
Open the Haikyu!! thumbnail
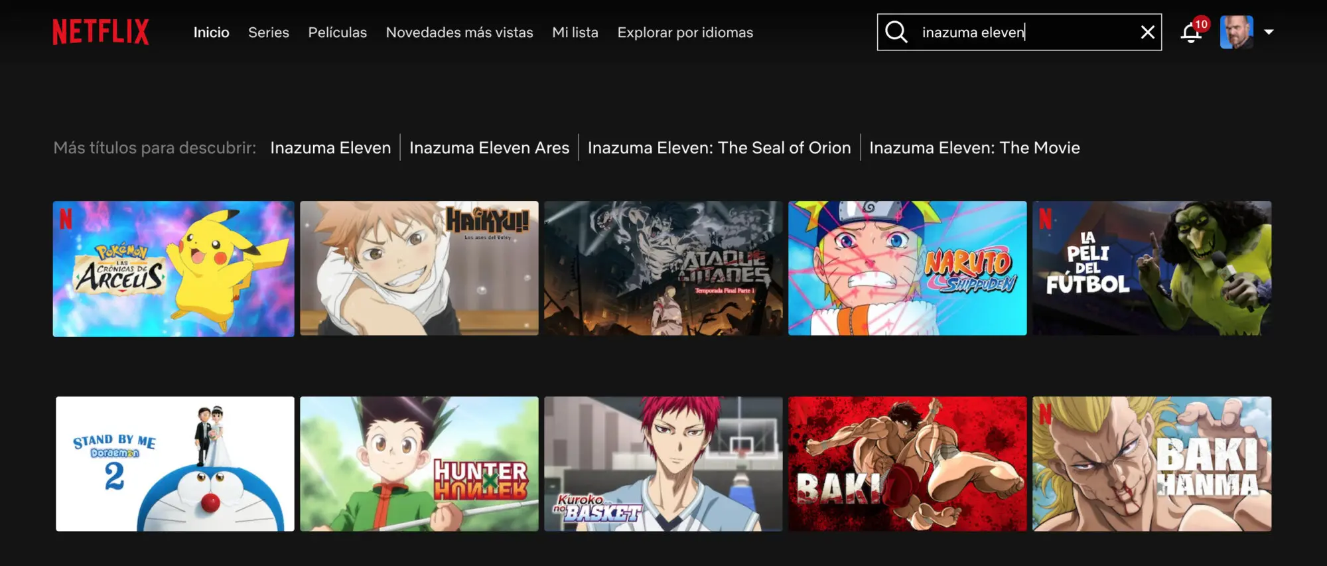(419, 268)
